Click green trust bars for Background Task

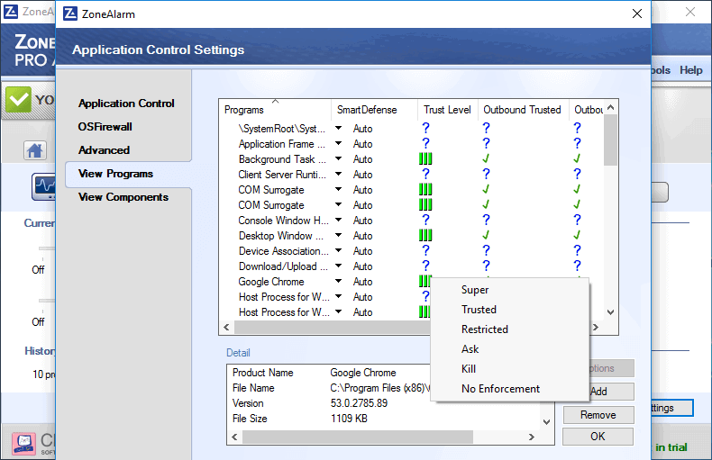[425, 158]
